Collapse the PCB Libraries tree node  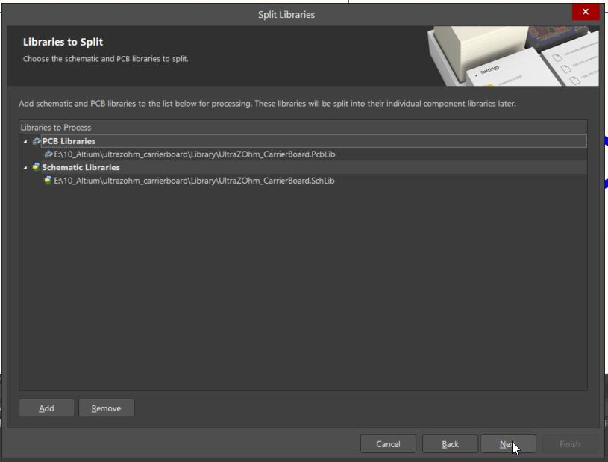click(x=25, y=142)
